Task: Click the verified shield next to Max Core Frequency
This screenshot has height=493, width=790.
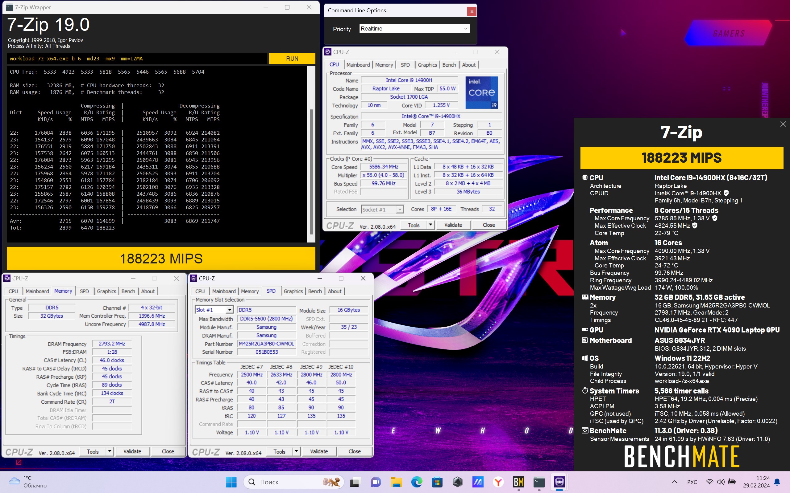Action: coord(715,218)
